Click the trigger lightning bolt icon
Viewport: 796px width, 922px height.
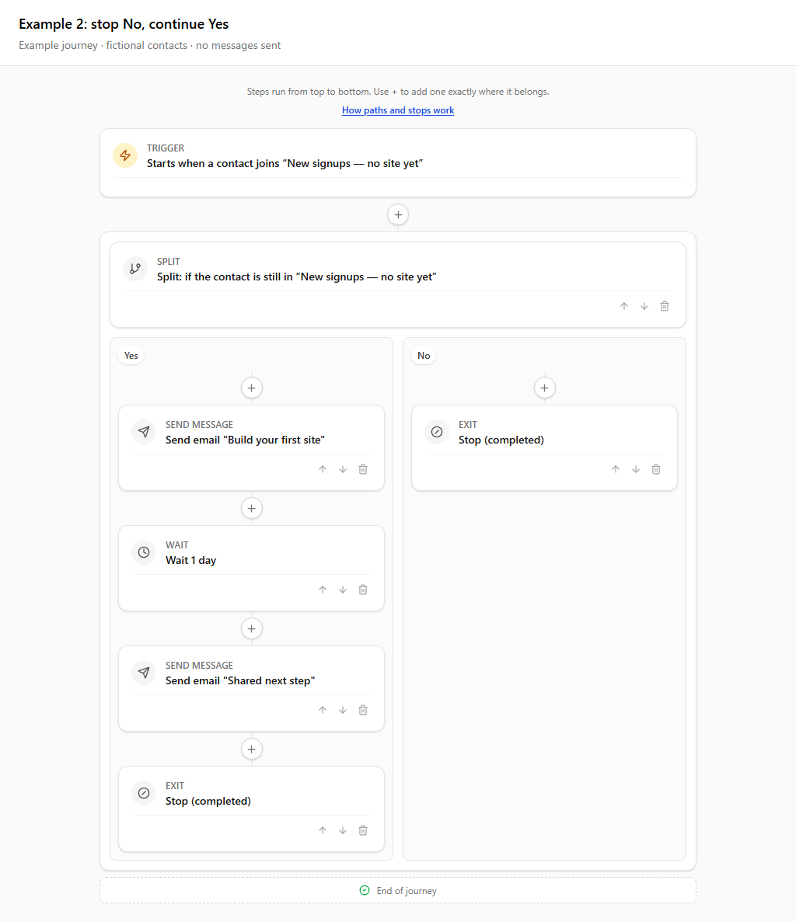coord(125,155)
